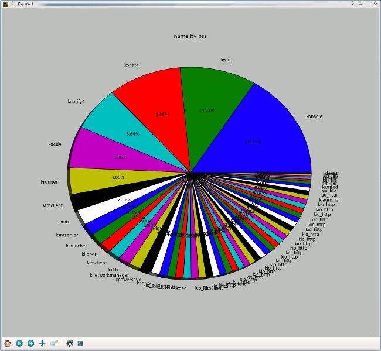The height and width of the screenshot is (351, 381).
Task: Maximize the Figure 1 window
Action: [x=360, y=4]
